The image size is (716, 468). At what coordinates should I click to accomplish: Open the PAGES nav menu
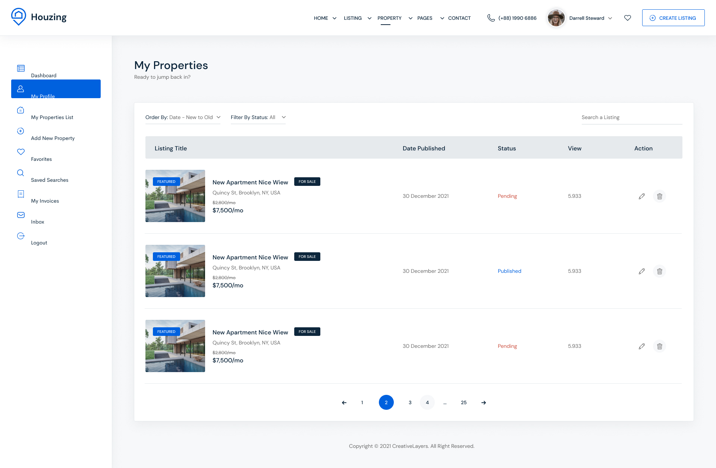pyautogui.click(x=425, y=18)
